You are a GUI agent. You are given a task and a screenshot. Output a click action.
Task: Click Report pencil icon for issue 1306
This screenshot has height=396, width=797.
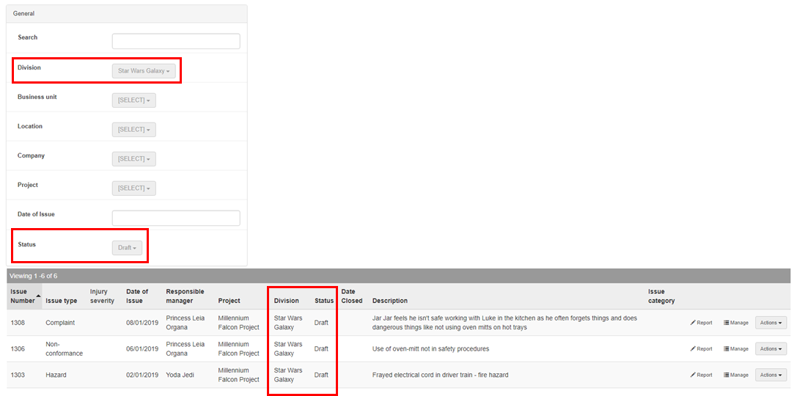pos(693,349)
